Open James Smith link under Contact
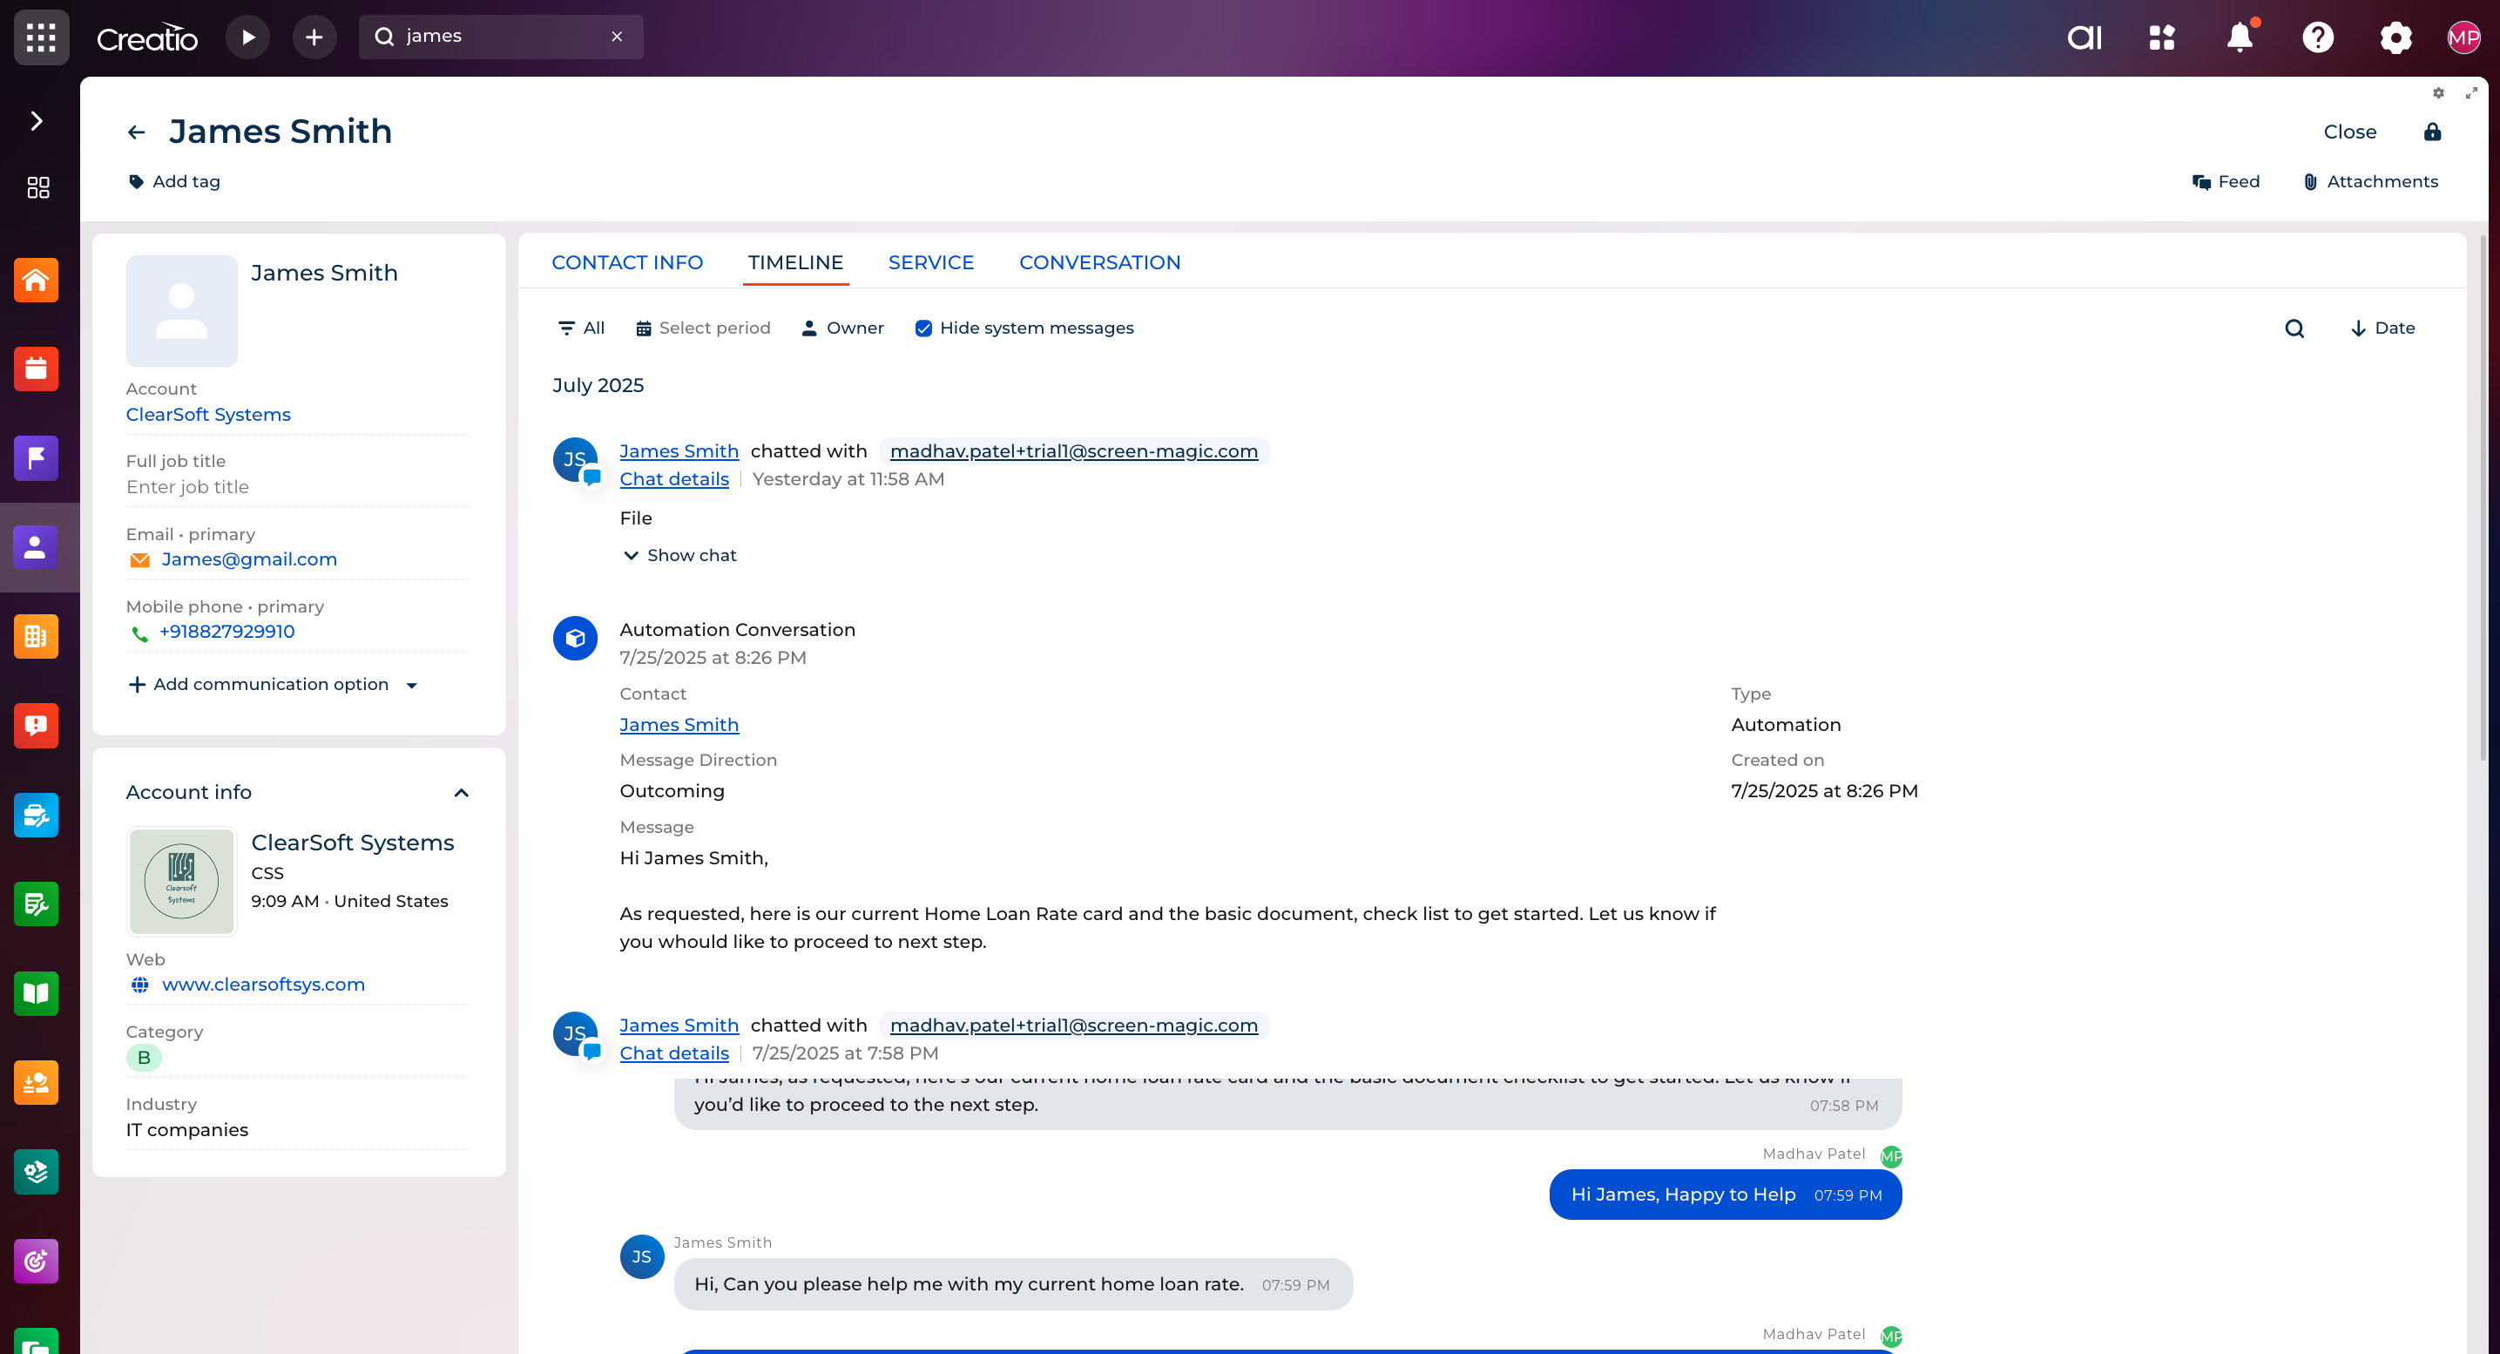 coord(679,725)
